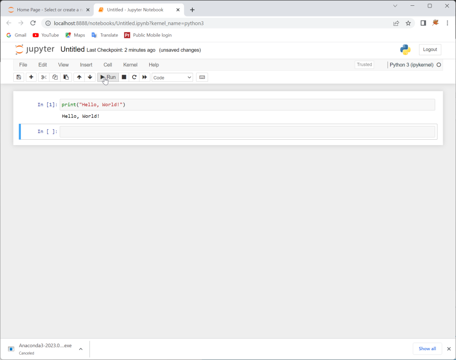
Task: Open Gmail bookmark
Action: (16, 35)
